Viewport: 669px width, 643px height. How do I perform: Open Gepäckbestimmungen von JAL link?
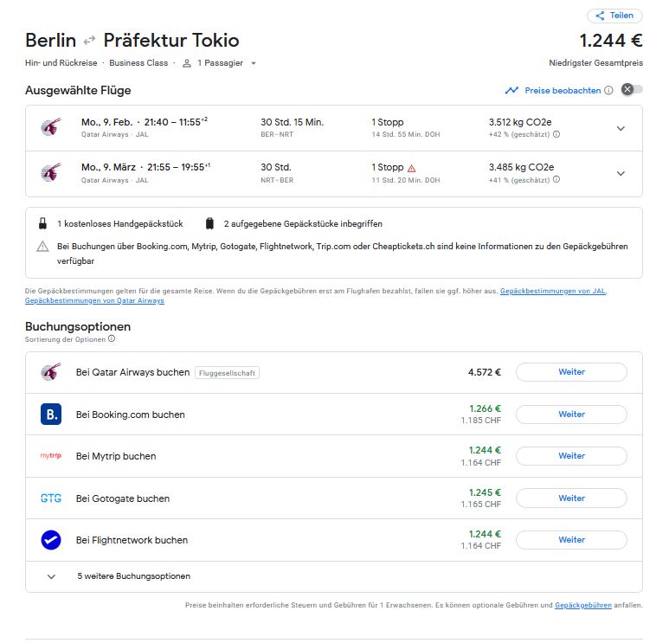(x=552, y=292)
